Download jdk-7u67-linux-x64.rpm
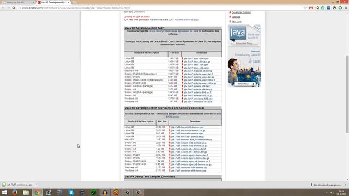 [196, 65]
